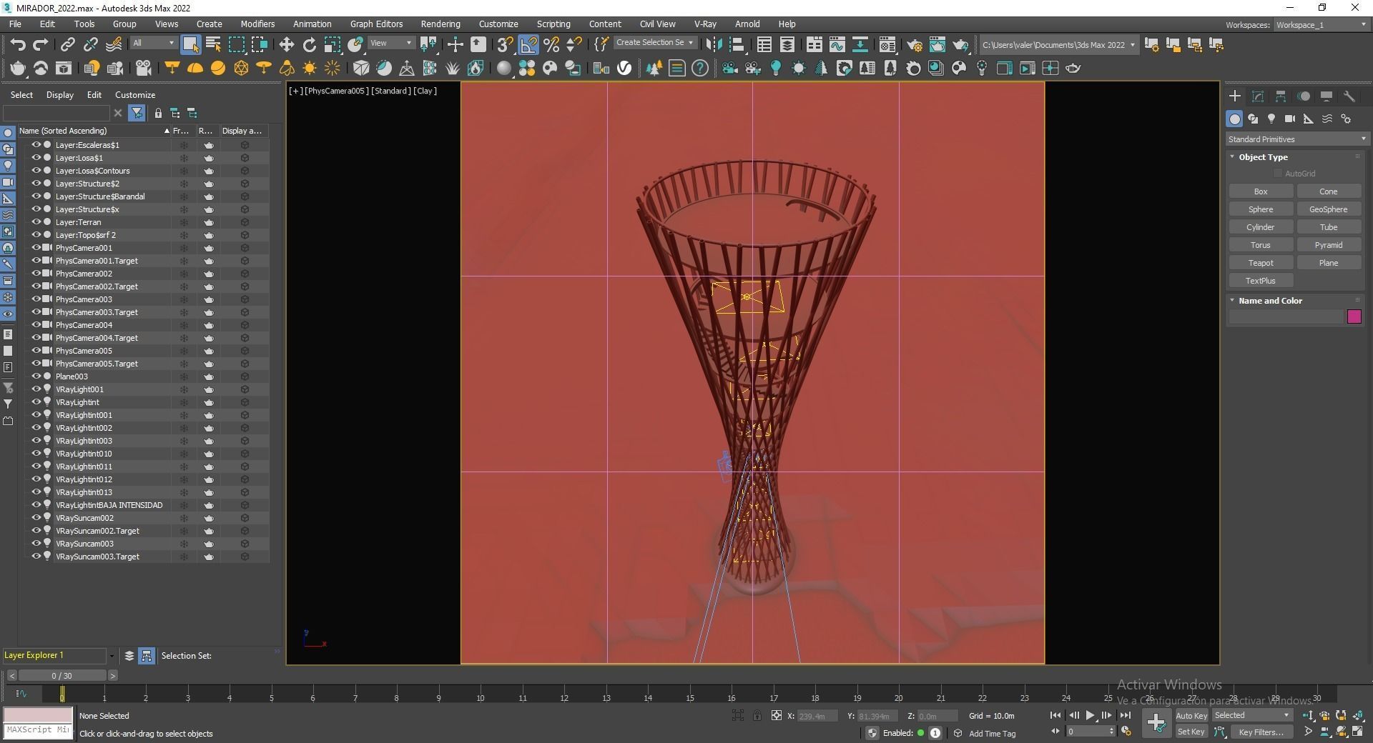Image resolution: width=1373 pixels, height=743 pixels.
Task: Open the Motion panel icon
Action: [x=1304, y=96]
